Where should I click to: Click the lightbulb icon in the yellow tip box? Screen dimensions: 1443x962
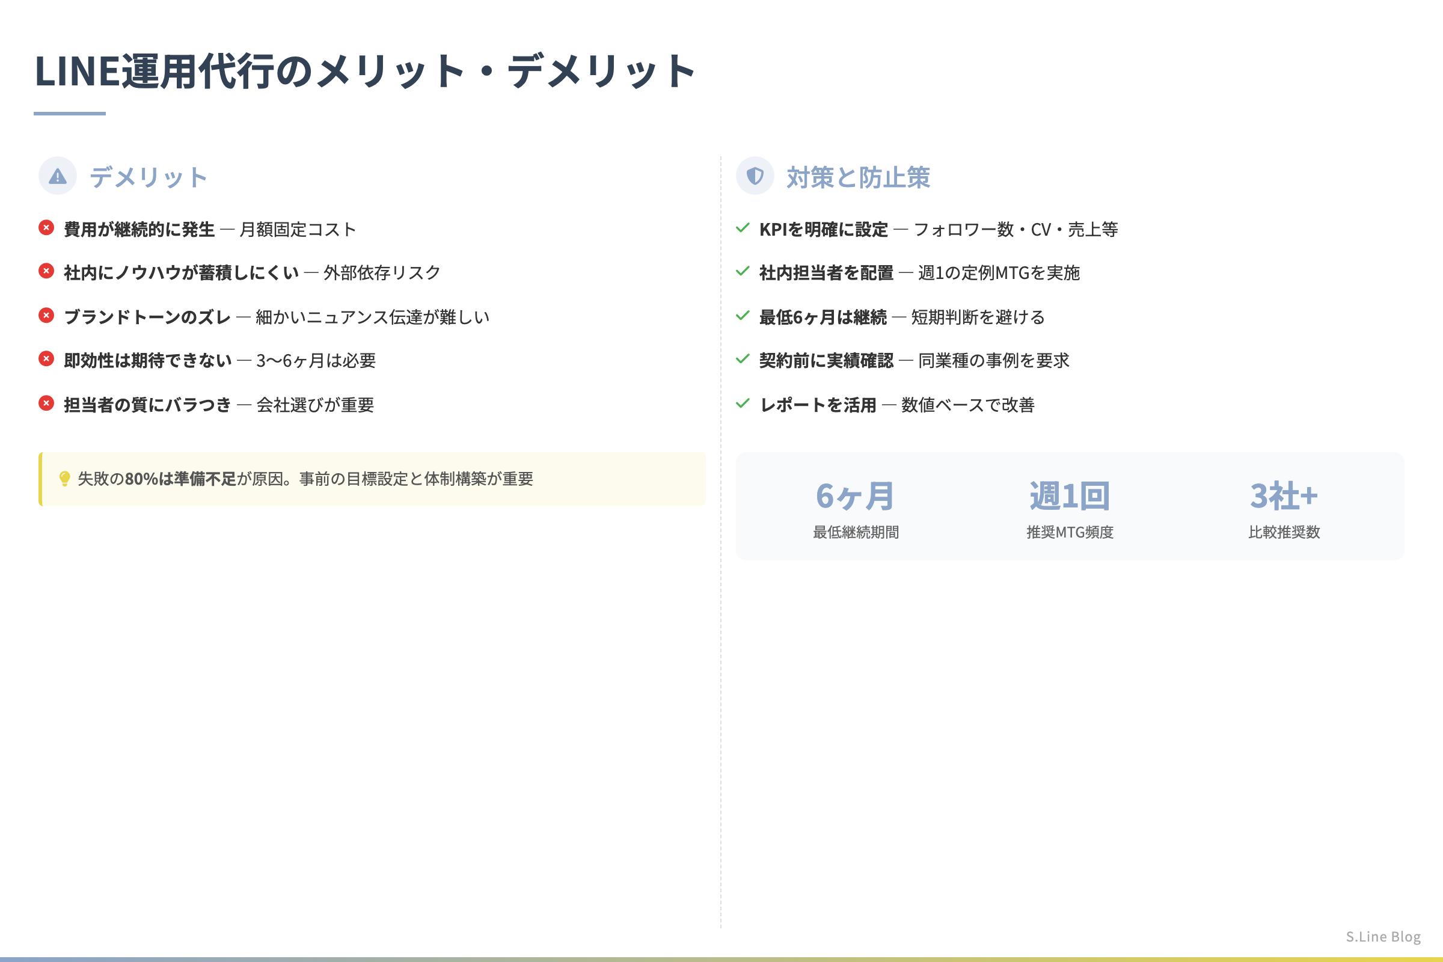tap(64, 479)
